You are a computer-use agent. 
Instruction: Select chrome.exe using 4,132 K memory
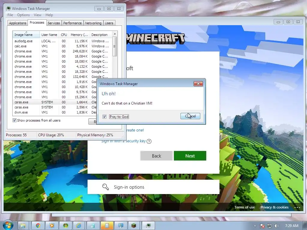[x=63, y=66]
